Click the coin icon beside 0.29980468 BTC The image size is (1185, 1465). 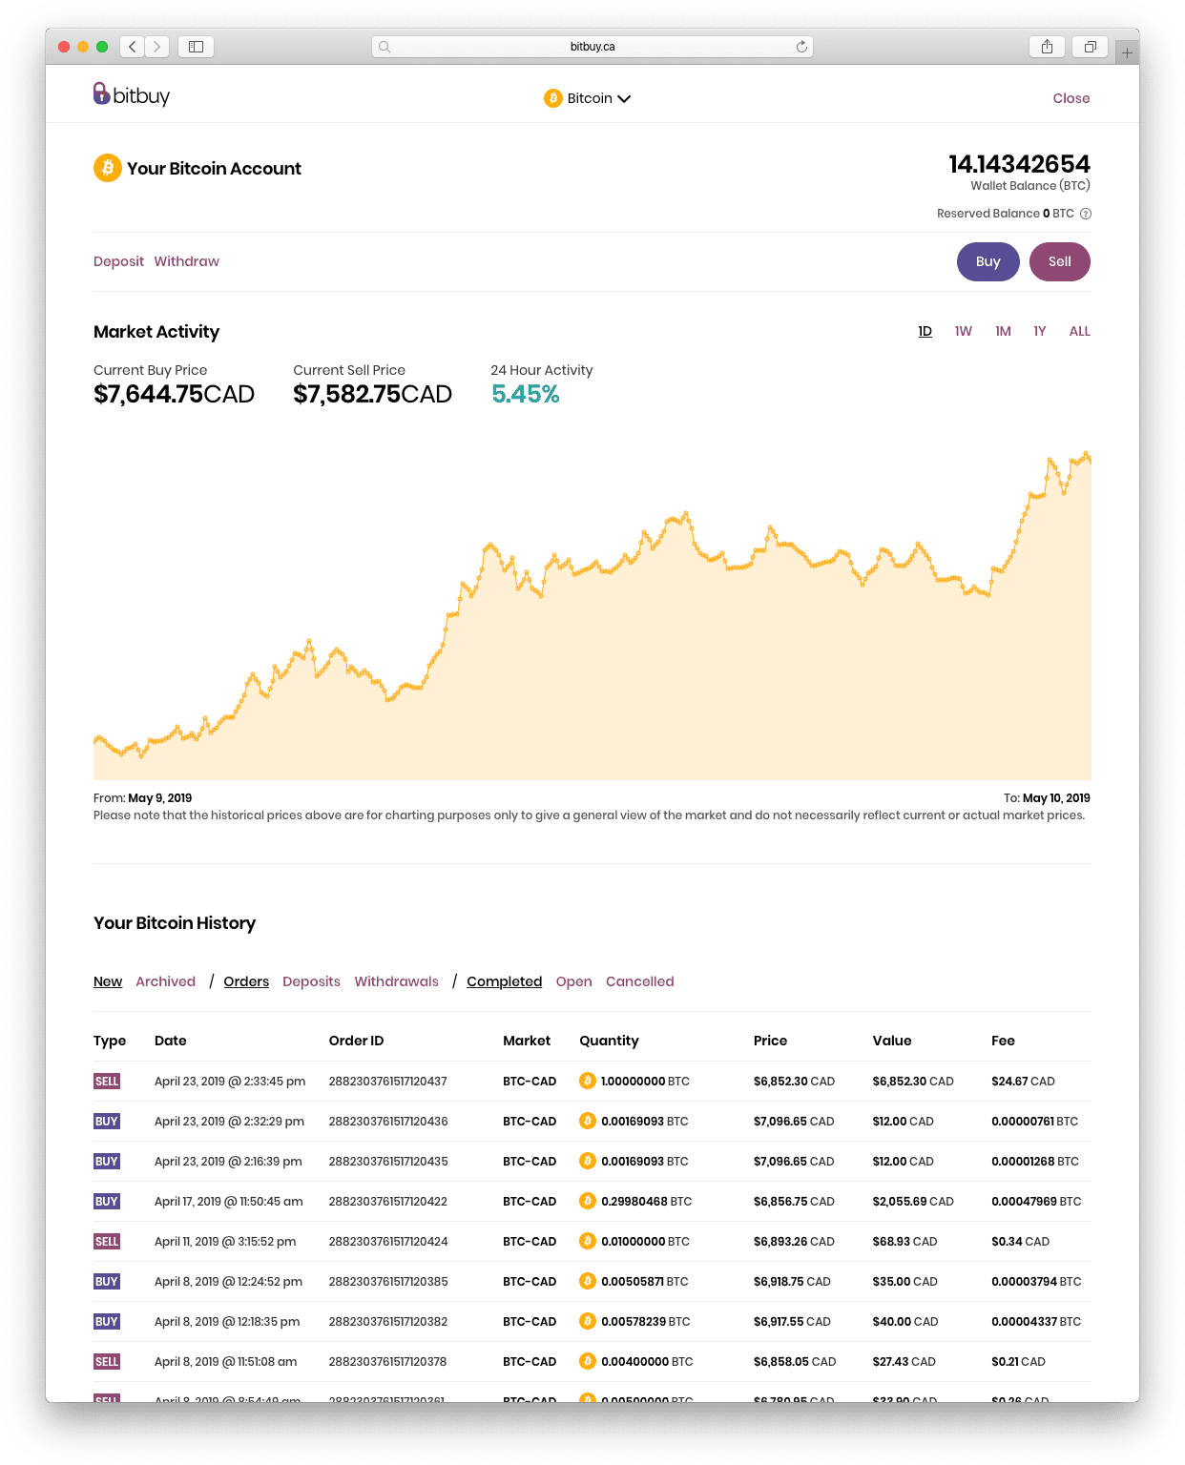(x=588, y=1201)
